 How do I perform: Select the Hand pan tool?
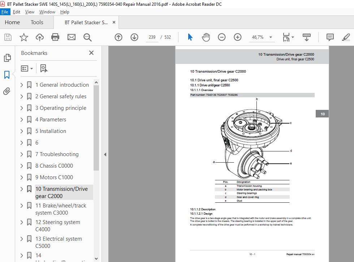(206, 37)
